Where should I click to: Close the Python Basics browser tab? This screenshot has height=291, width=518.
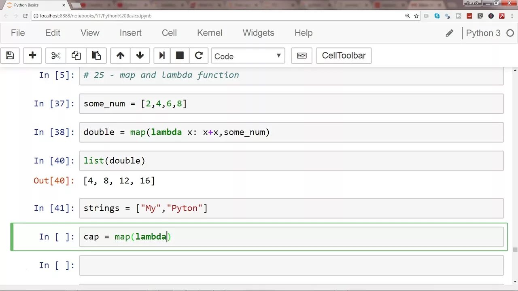pyautogui.click(x=64, y=5)
